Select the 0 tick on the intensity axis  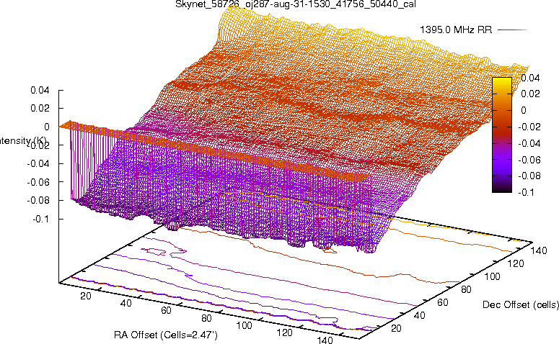click(47, 127)
